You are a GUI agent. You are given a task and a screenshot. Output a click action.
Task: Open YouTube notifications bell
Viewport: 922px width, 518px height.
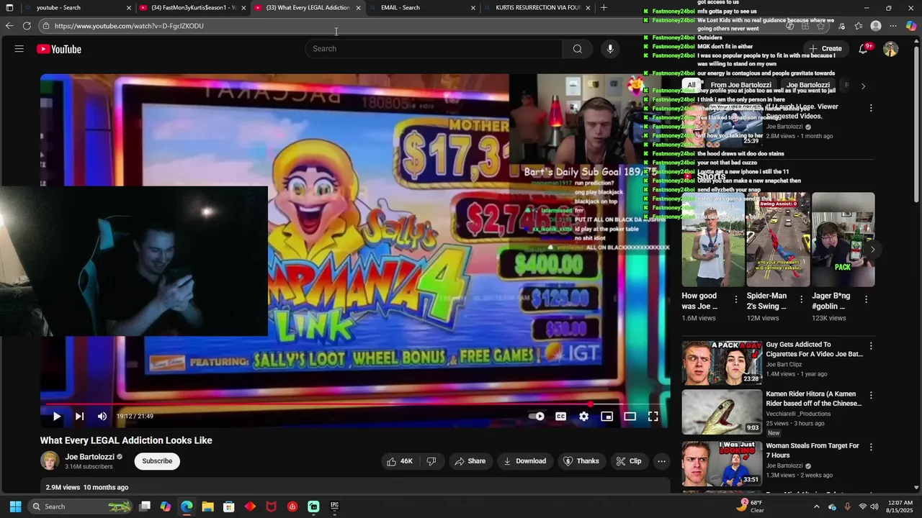point(863,49)
